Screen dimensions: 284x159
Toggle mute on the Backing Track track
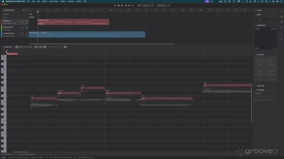click(20, 34)
